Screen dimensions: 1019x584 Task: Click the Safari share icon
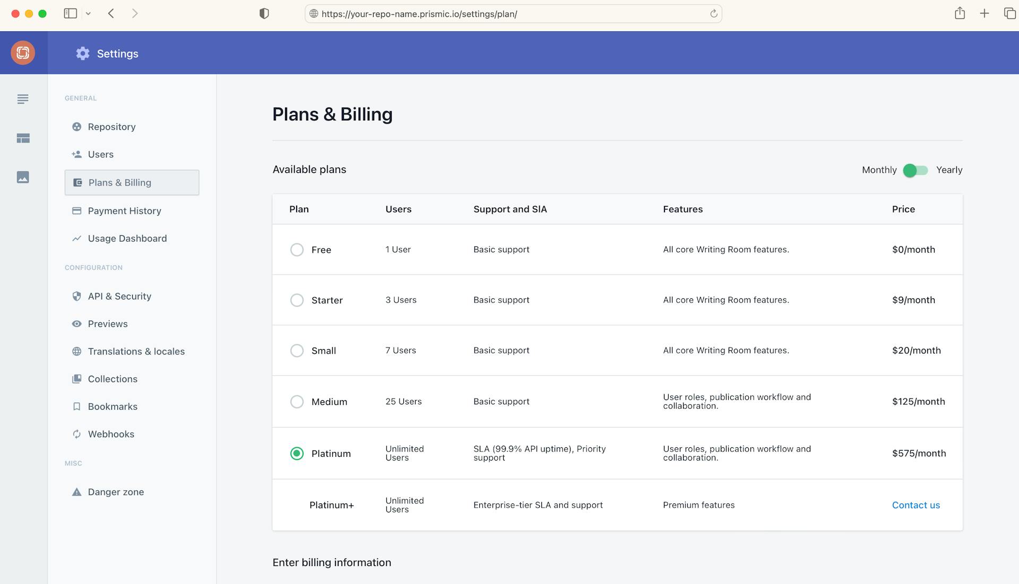coord(960,13)
